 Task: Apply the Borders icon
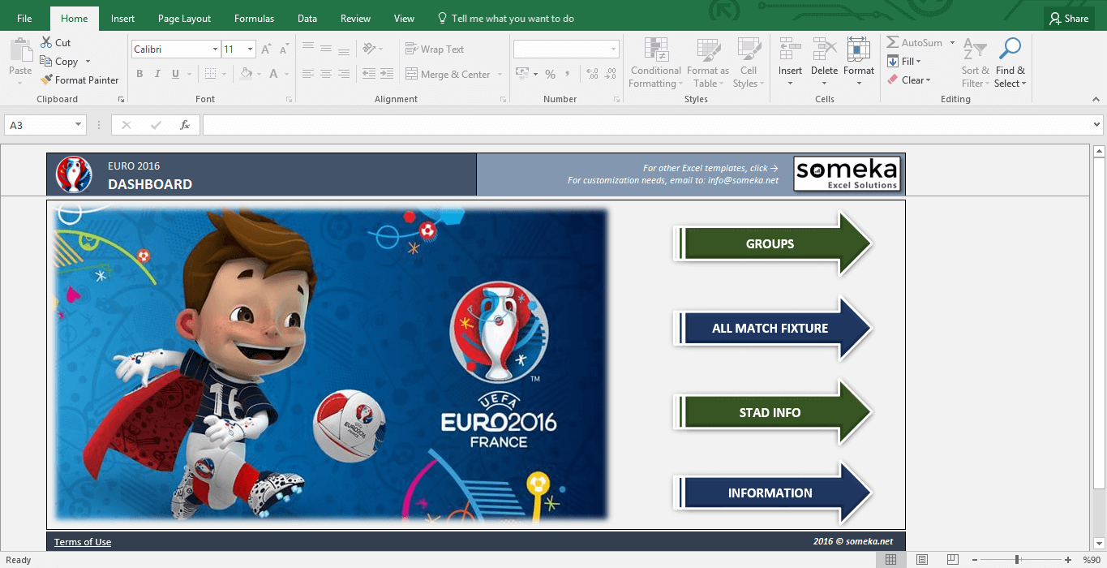pos(211,74)
